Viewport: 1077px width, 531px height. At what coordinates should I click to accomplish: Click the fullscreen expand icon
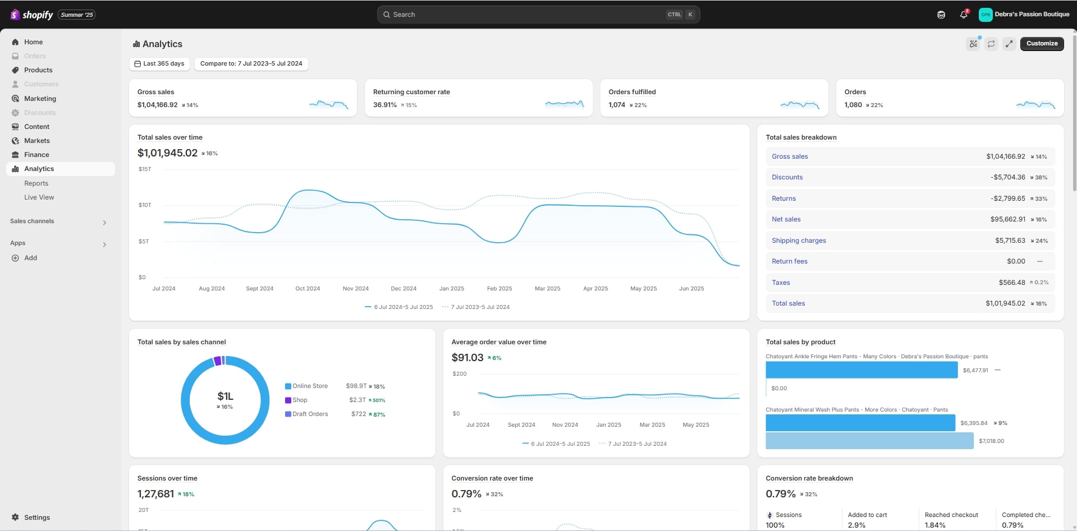point(1009,44)
